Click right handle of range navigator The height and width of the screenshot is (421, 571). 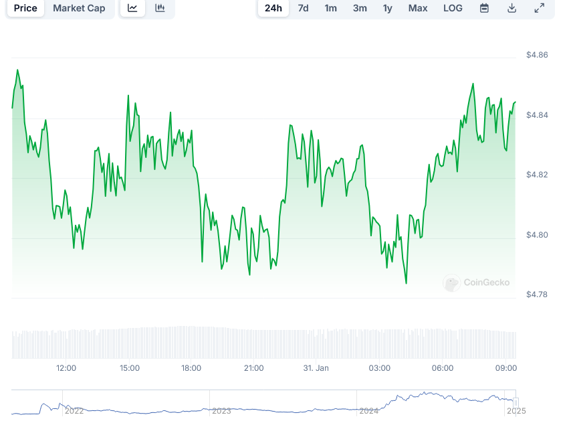[516, 402]
